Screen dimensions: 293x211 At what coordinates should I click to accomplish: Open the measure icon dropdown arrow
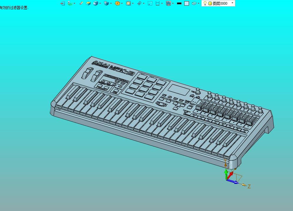(x=162, y=3)
